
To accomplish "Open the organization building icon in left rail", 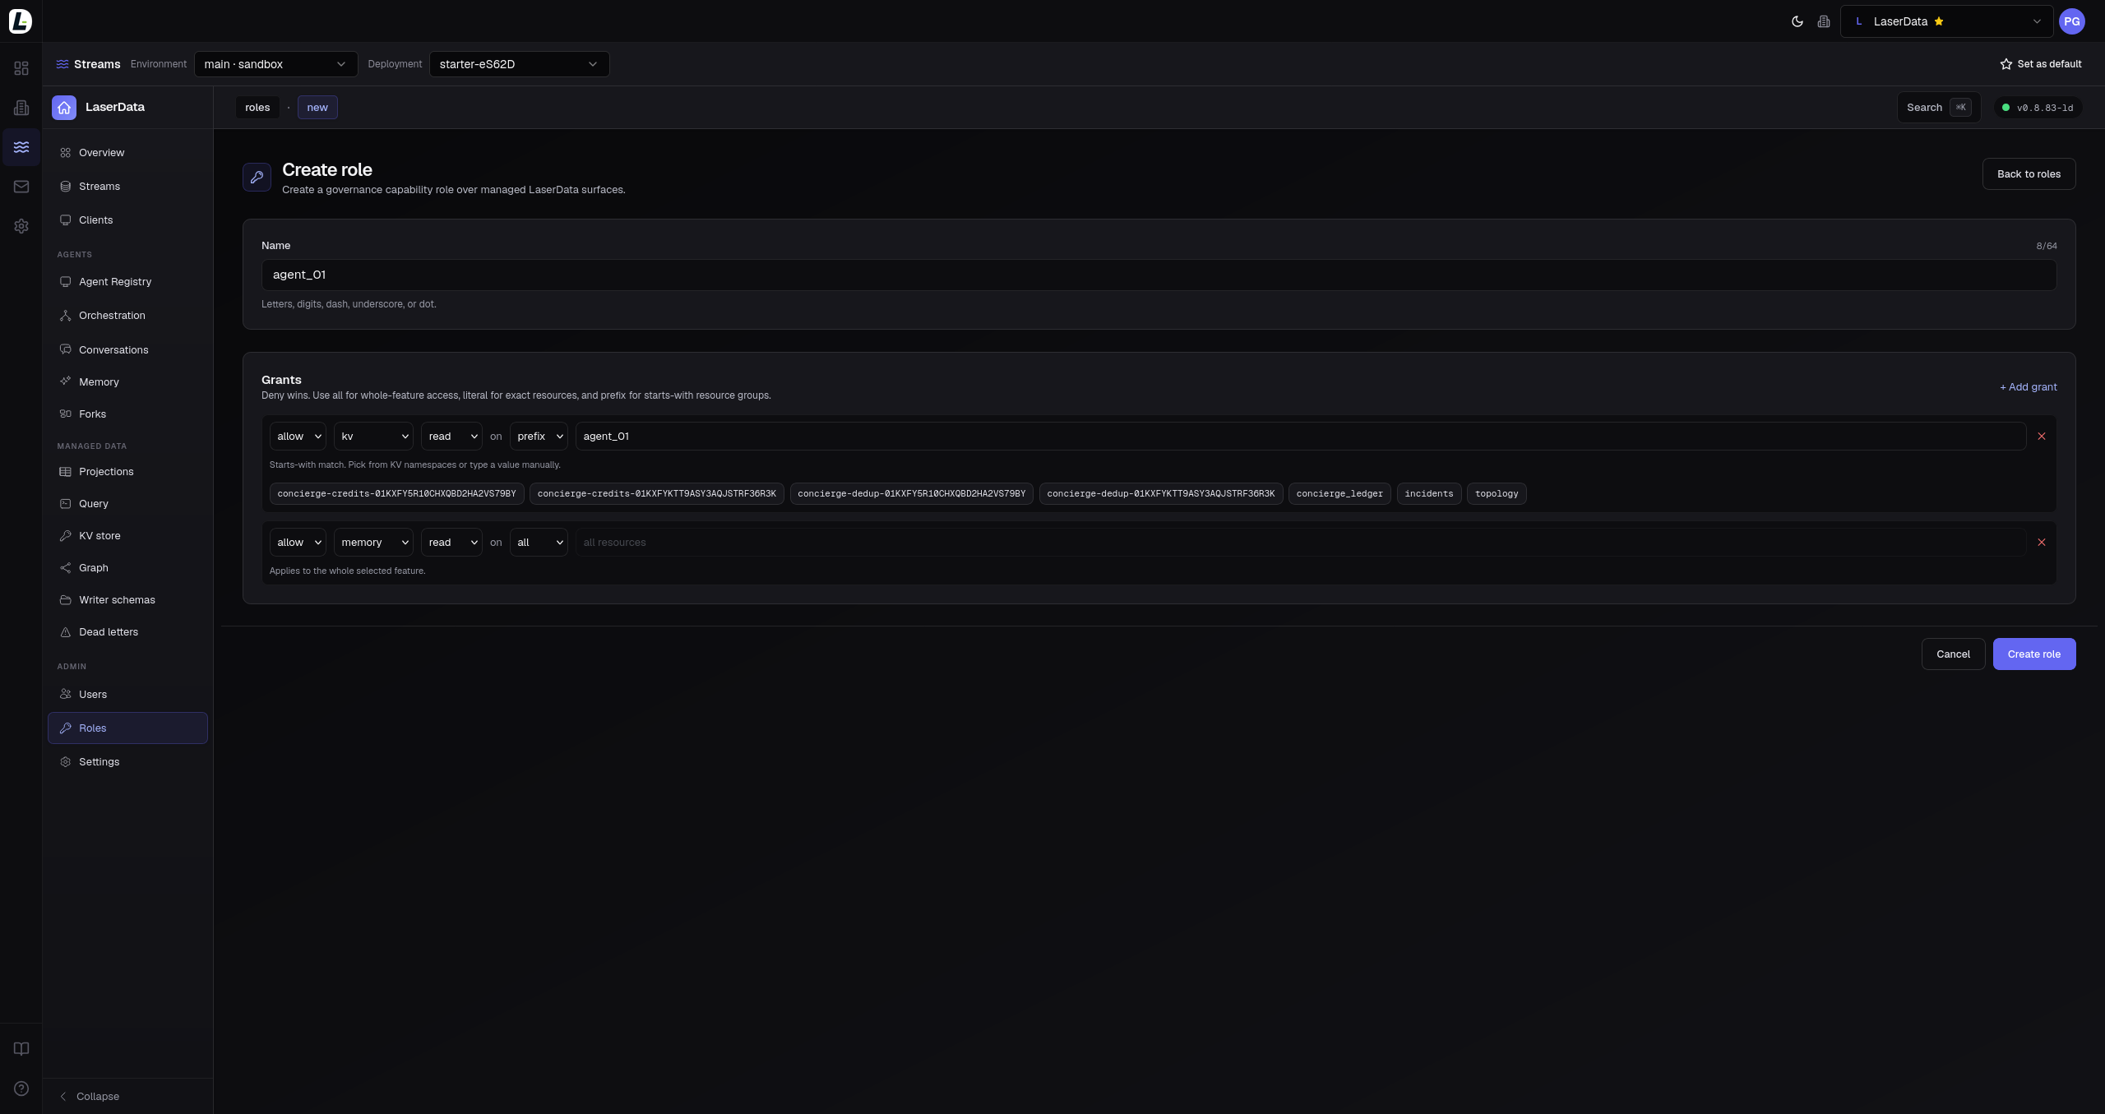I will click(21, 108).
